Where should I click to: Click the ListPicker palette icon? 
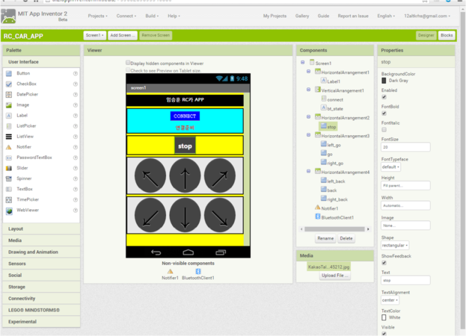coord(9,126)
